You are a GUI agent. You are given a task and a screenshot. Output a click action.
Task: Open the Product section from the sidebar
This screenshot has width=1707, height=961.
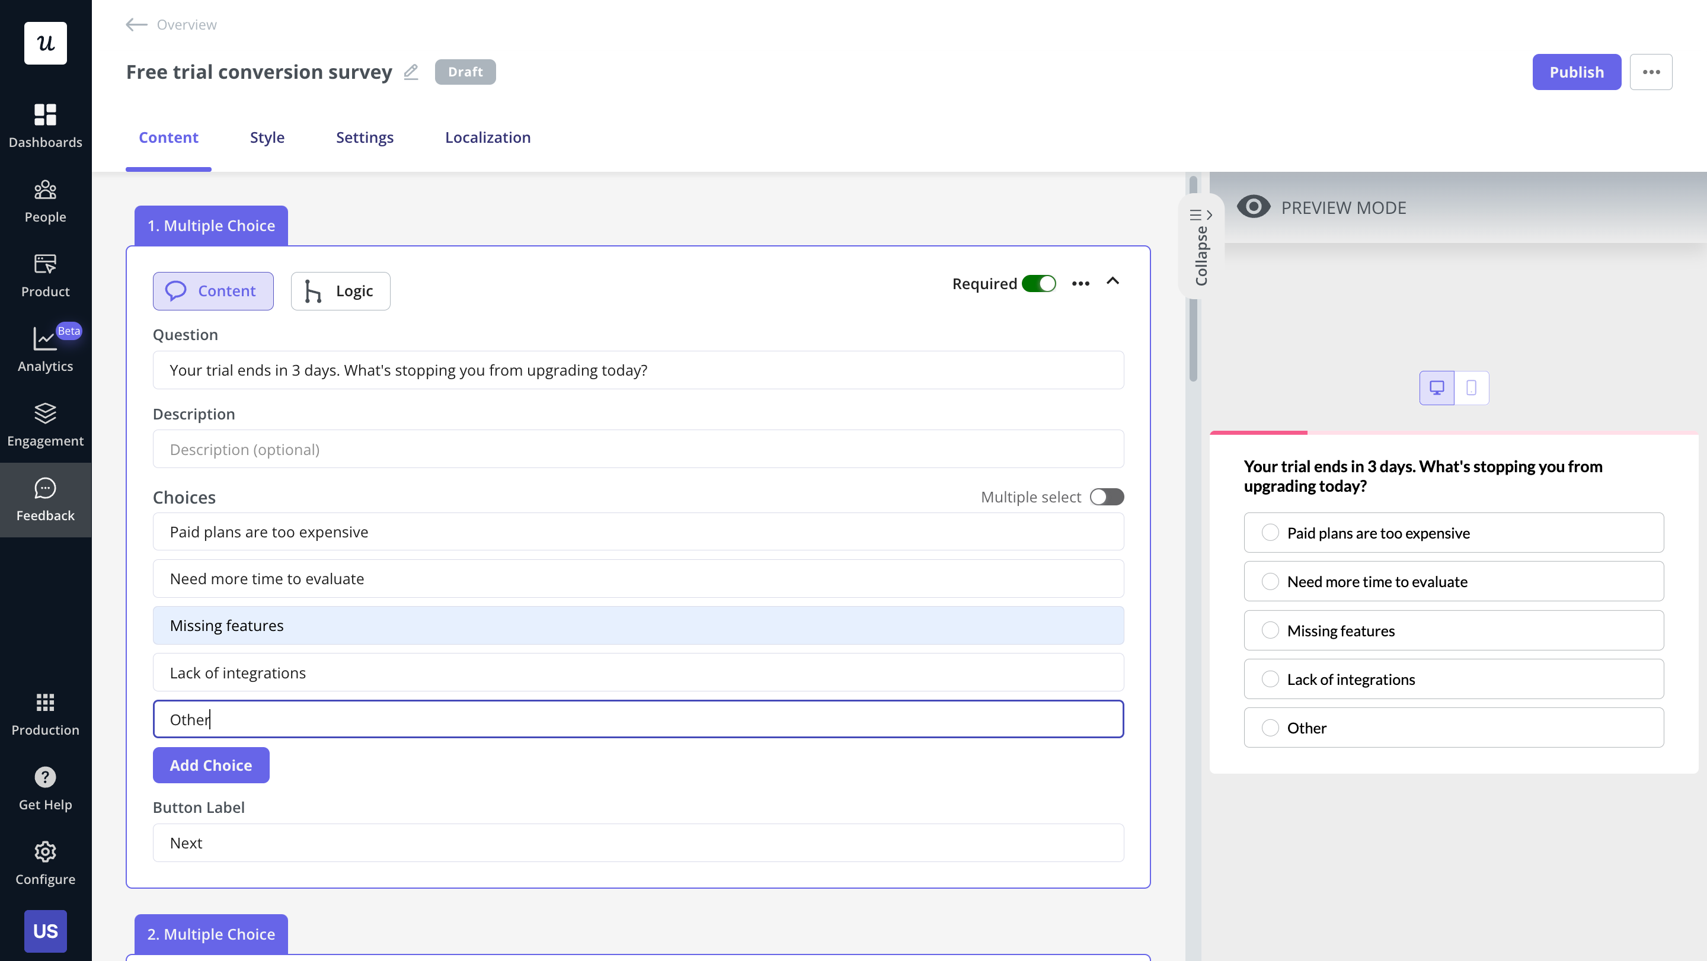44,275
